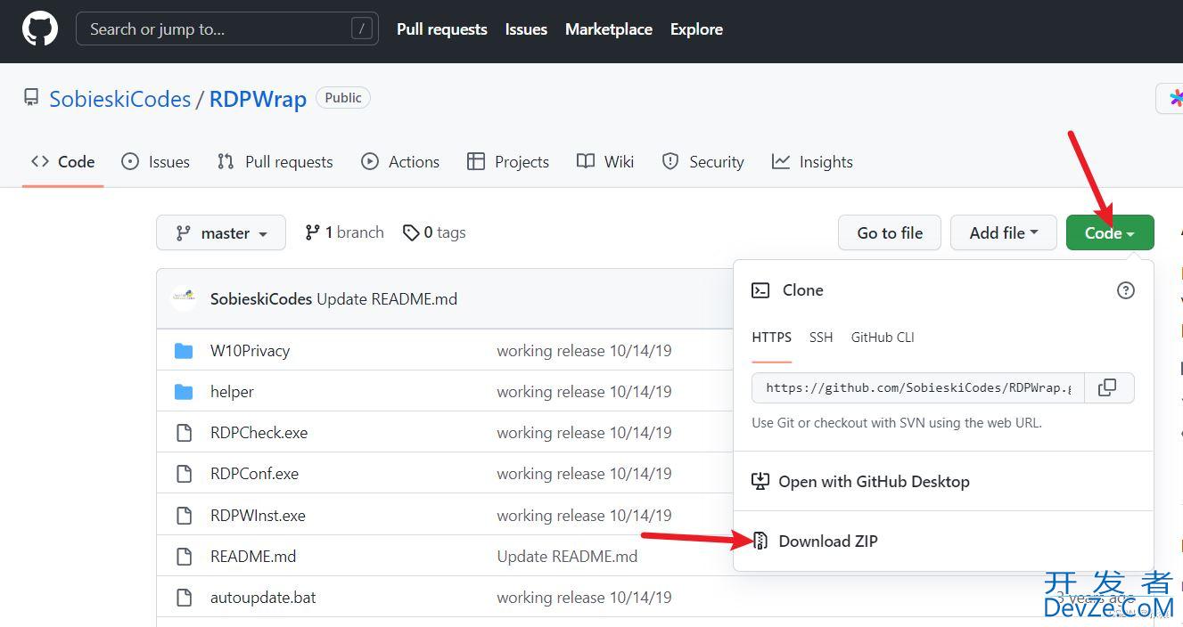Select the SSH clone tab
This screenshot has height=627, width=1183.
(821, 338)
